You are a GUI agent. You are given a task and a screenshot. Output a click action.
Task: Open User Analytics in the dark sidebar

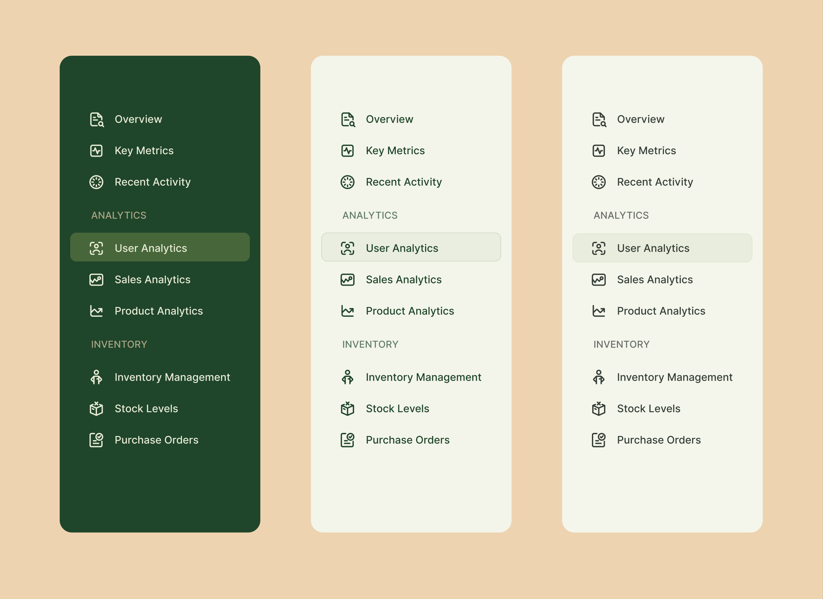(150, 248)
